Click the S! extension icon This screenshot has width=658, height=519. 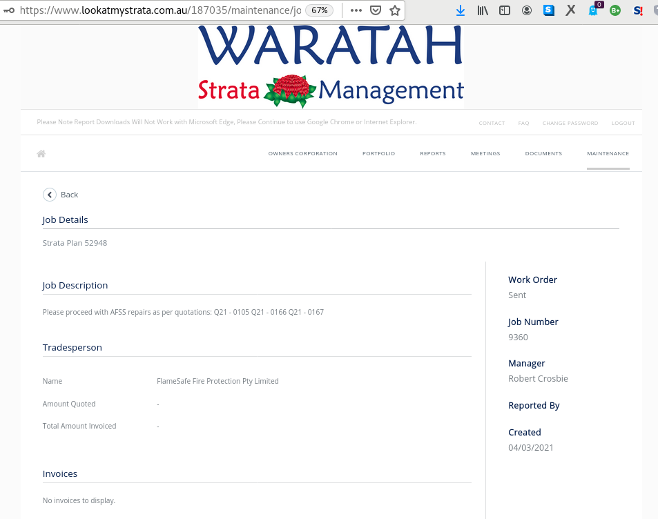point(638,10)
